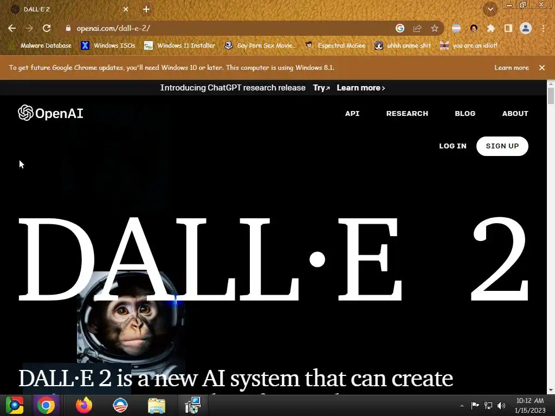Screen dimensions: 555x416
Task: Launch Firefox from the taskbar
Action: tap(84, 405)
